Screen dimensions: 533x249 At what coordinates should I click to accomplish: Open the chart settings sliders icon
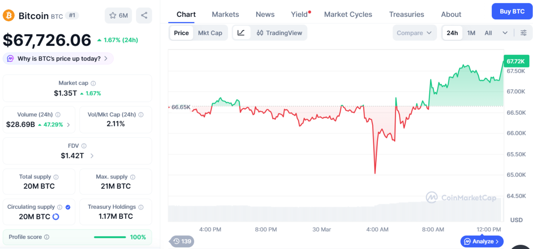(524, 33)
